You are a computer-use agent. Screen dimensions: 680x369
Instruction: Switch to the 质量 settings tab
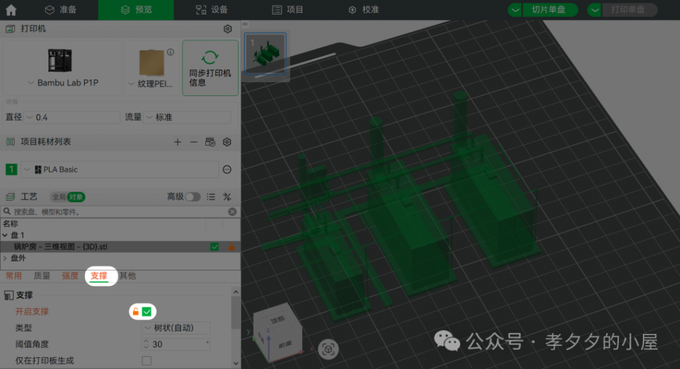(42, 276)
